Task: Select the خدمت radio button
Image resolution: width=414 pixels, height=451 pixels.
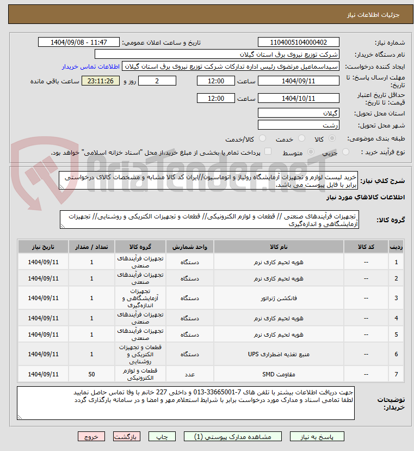Action: pos(301,139)
